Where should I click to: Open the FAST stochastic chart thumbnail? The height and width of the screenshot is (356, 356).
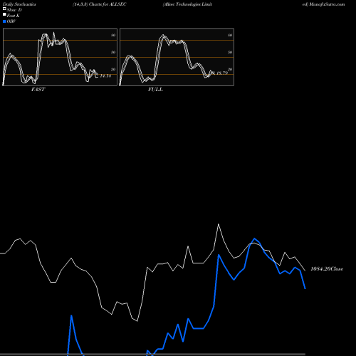pyautogui.click(x=60, y=57)
